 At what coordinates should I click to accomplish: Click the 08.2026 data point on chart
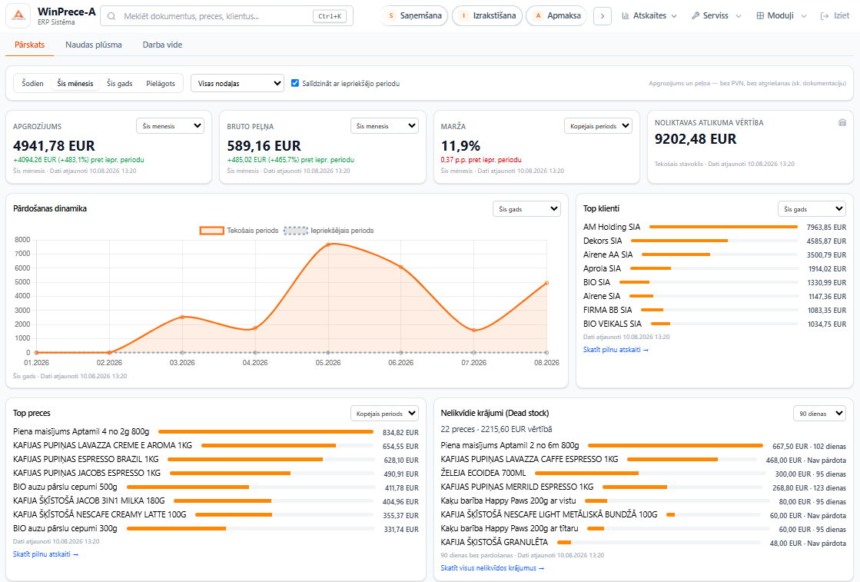point(546,283)
